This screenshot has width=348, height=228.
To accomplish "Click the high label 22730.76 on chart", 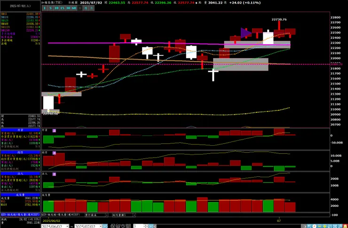I will (x=279, y=20).
